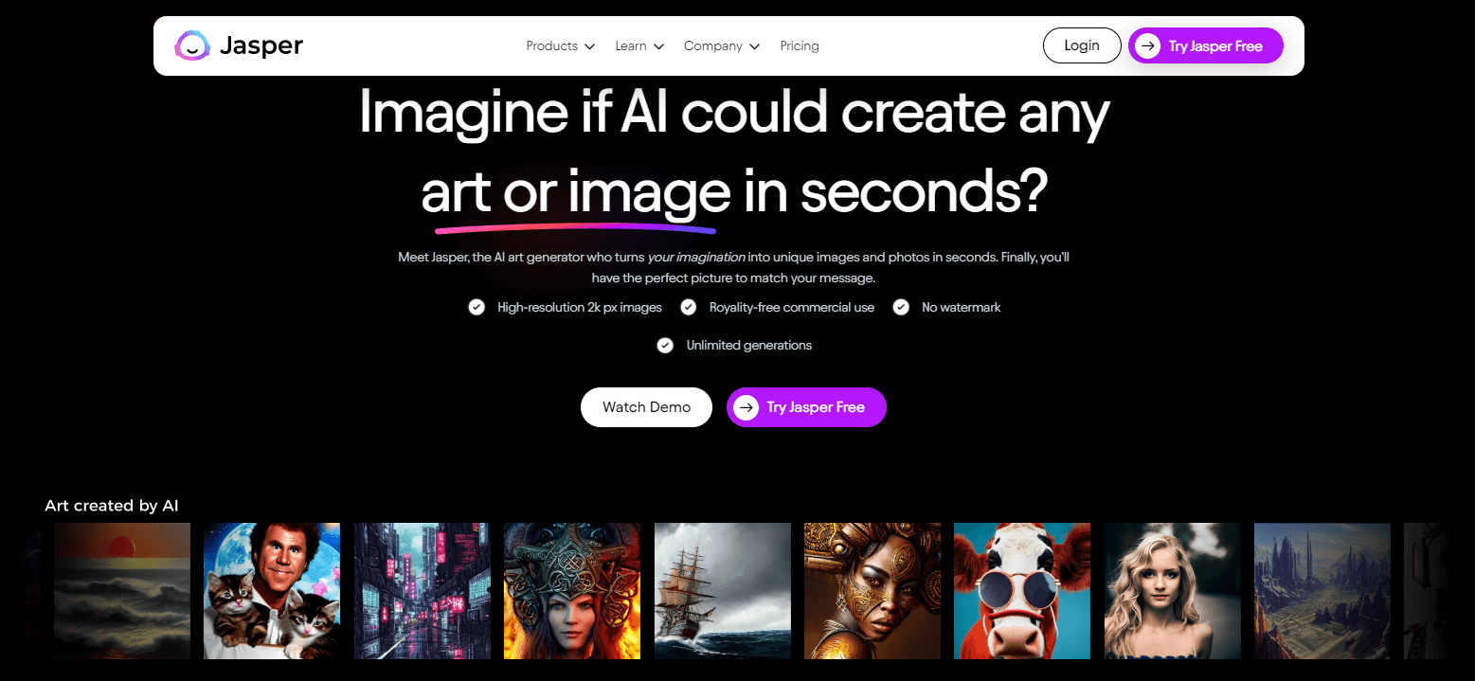Click checkmark icon beside Royalty-free commercial use
The height and width of the screenshot is (681, 1475).
click(689, 307)
